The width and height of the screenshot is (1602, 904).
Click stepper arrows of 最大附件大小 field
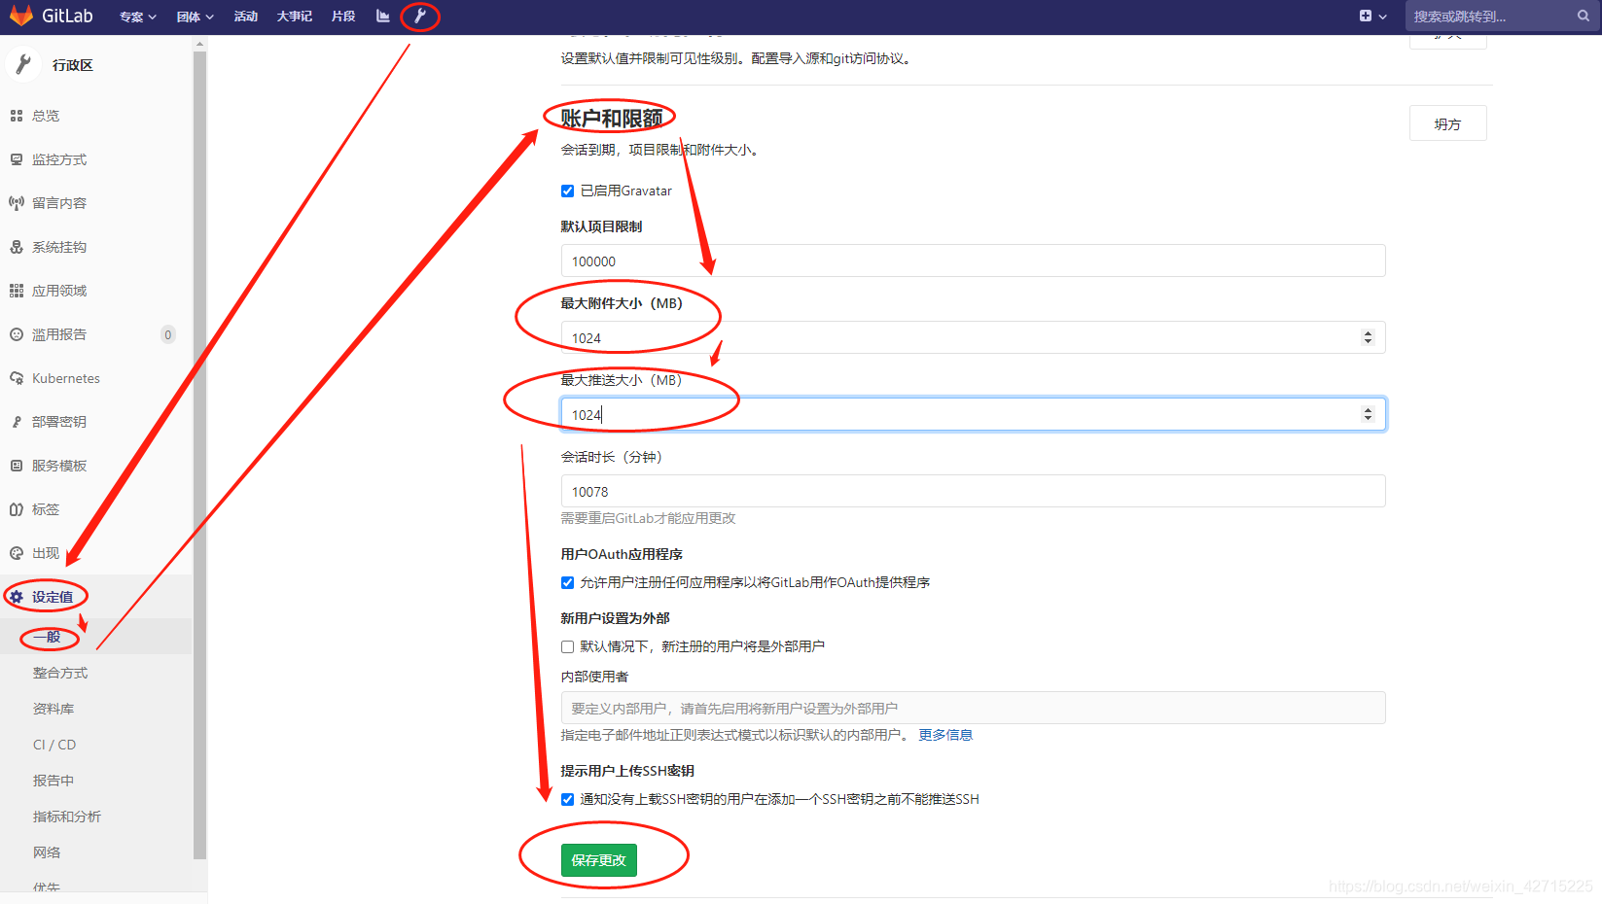1368,337
